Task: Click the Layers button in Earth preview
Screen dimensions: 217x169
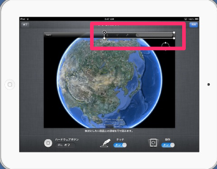Action: coord(48,35)
